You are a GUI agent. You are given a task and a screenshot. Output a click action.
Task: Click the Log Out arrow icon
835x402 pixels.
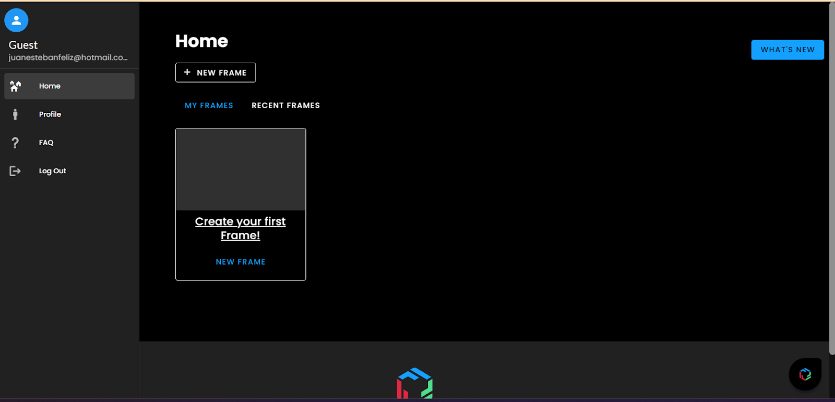(15, 171)
